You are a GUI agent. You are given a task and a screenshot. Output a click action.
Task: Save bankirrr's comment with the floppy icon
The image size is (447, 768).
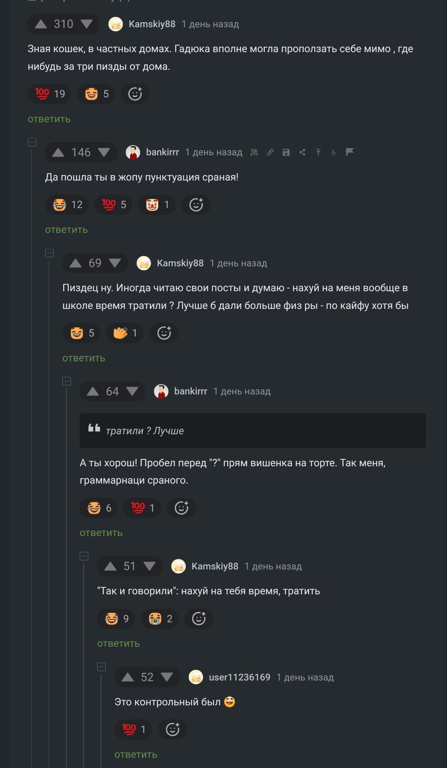point(286,152)
